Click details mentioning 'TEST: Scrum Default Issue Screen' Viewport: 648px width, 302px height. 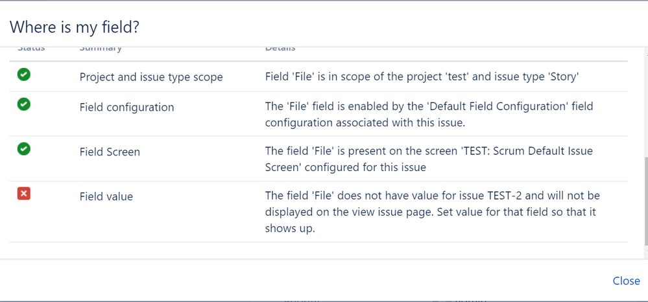tap(429, 159)
